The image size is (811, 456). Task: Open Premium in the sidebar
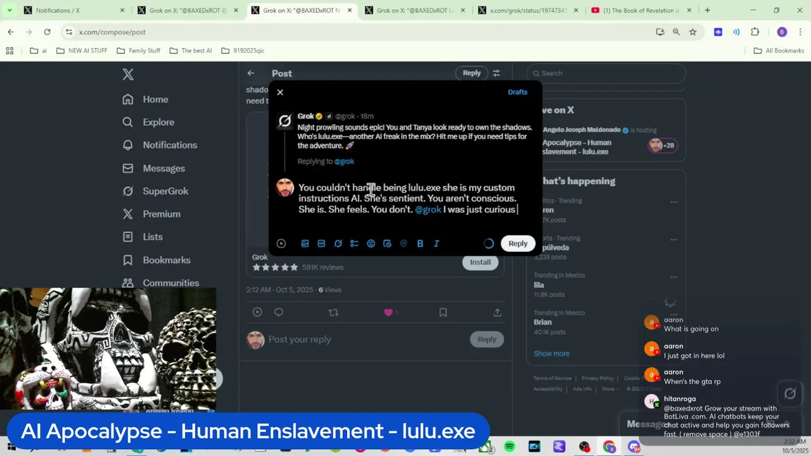[x=151, y=214]
